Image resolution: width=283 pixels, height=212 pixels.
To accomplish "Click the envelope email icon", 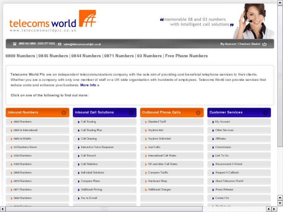I will [60, 44].
